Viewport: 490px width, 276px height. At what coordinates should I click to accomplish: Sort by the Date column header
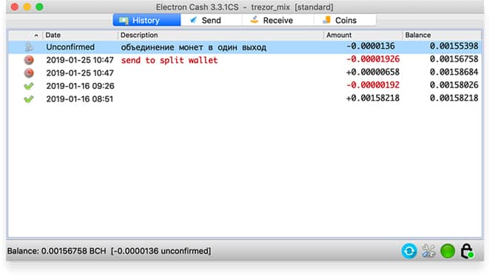coord(53,35)
